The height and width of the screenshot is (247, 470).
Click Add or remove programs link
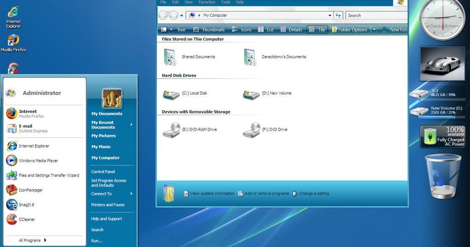[x=263, y=194]
